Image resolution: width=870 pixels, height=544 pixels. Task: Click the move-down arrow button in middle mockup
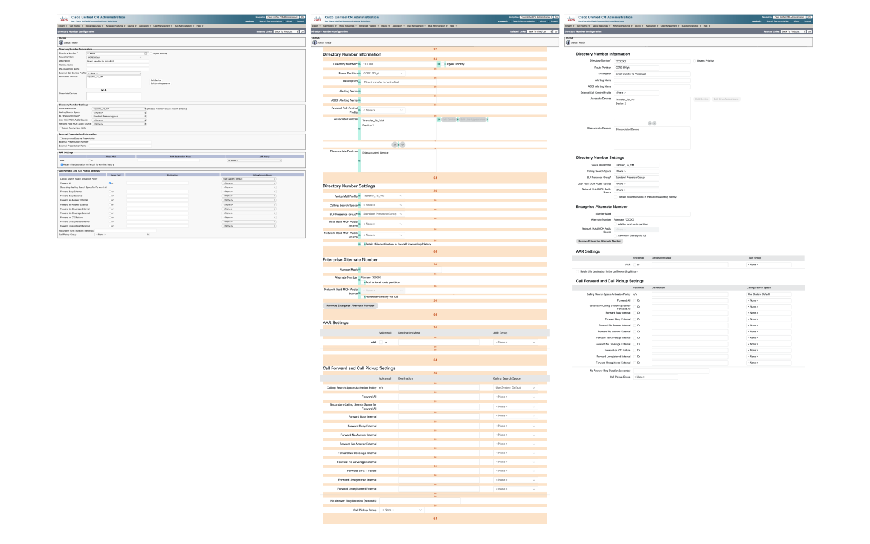[x=402, y=145]
